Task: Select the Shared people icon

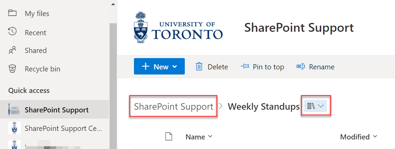Action: (12, 51)
